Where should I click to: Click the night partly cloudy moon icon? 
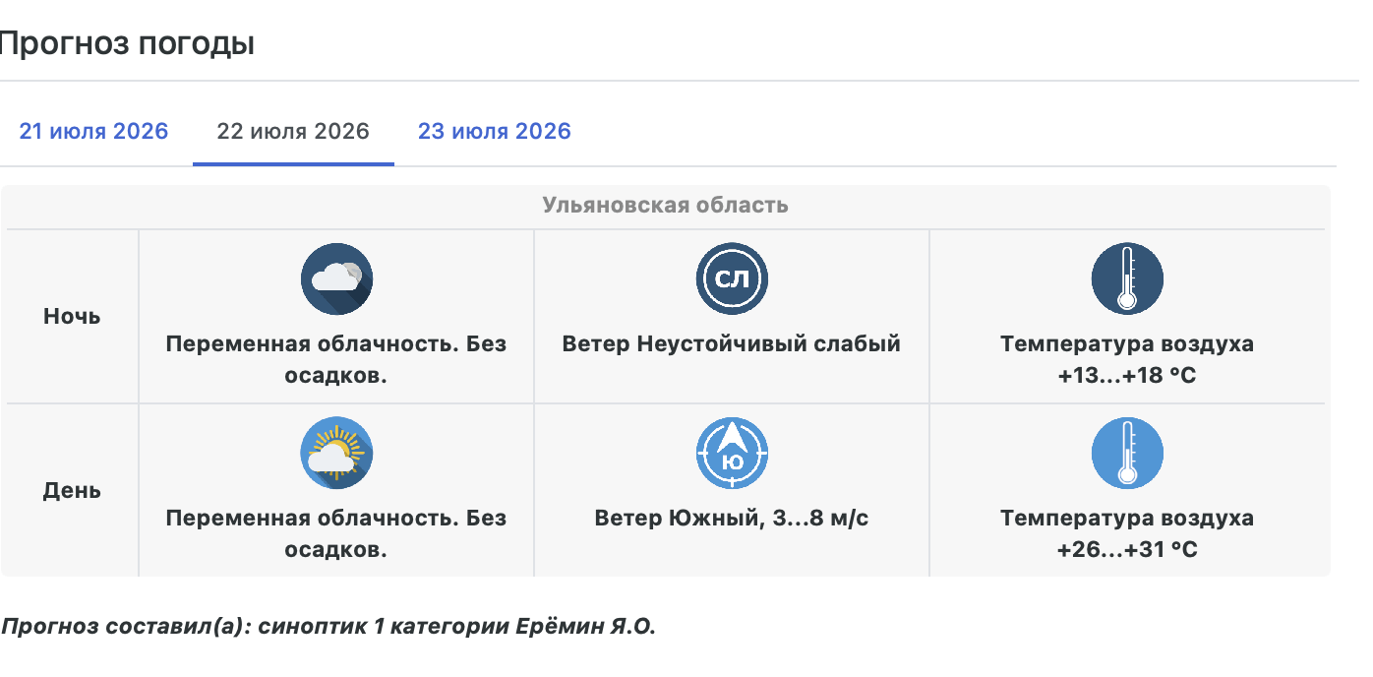(x=336, y=279)
